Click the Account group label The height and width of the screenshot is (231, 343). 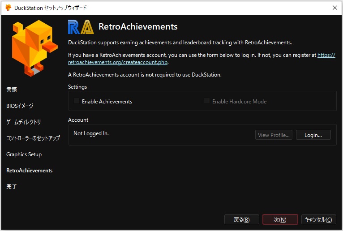78,120
